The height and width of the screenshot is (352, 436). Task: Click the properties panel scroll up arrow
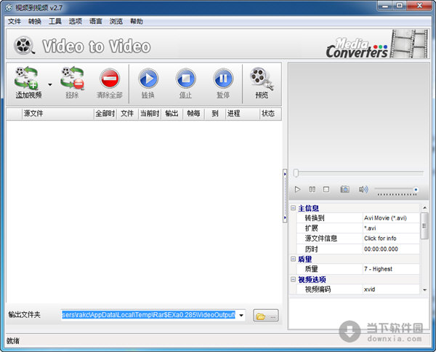pyautogui.click(x=424, y=208)
